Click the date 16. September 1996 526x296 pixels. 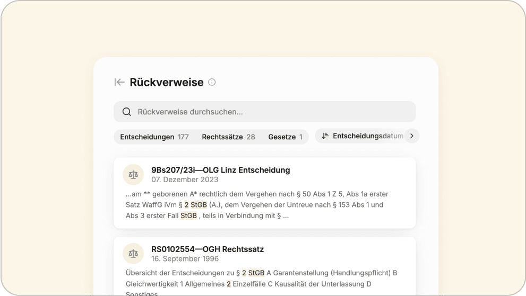(x=185, y=259)
